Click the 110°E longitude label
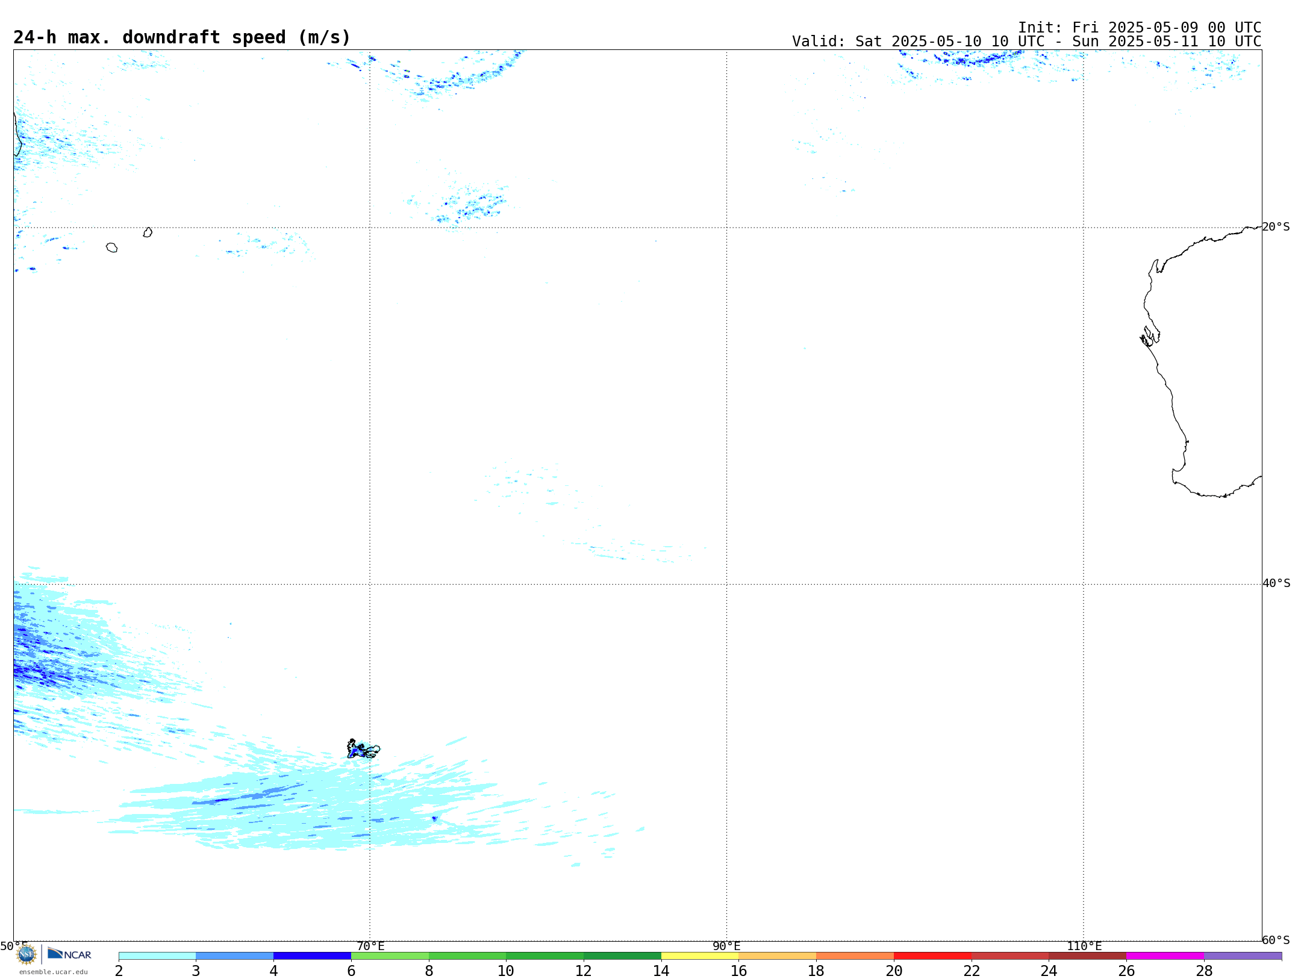 1084,946
